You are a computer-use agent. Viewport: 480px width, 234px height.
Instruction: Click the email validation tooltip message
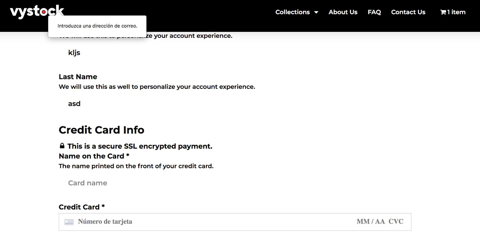pos(97,26)
